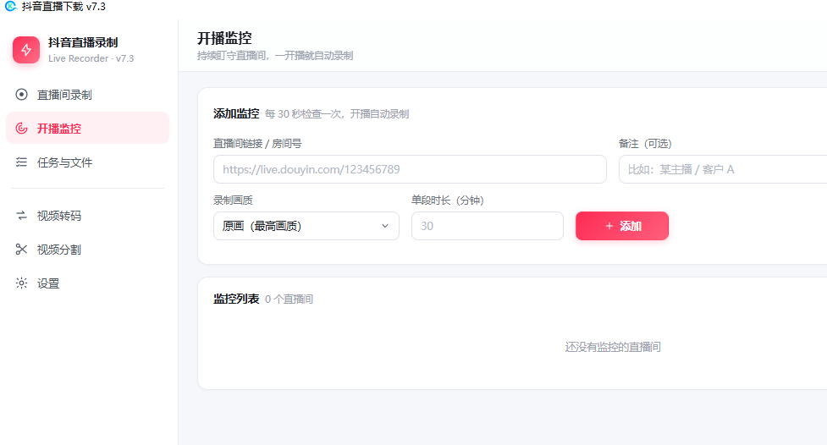Click the title bar app icon
827x445 pixels.
tap(10, 6)
